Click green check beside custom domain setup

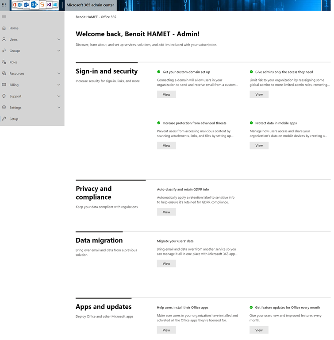click(x=159, y=72)
